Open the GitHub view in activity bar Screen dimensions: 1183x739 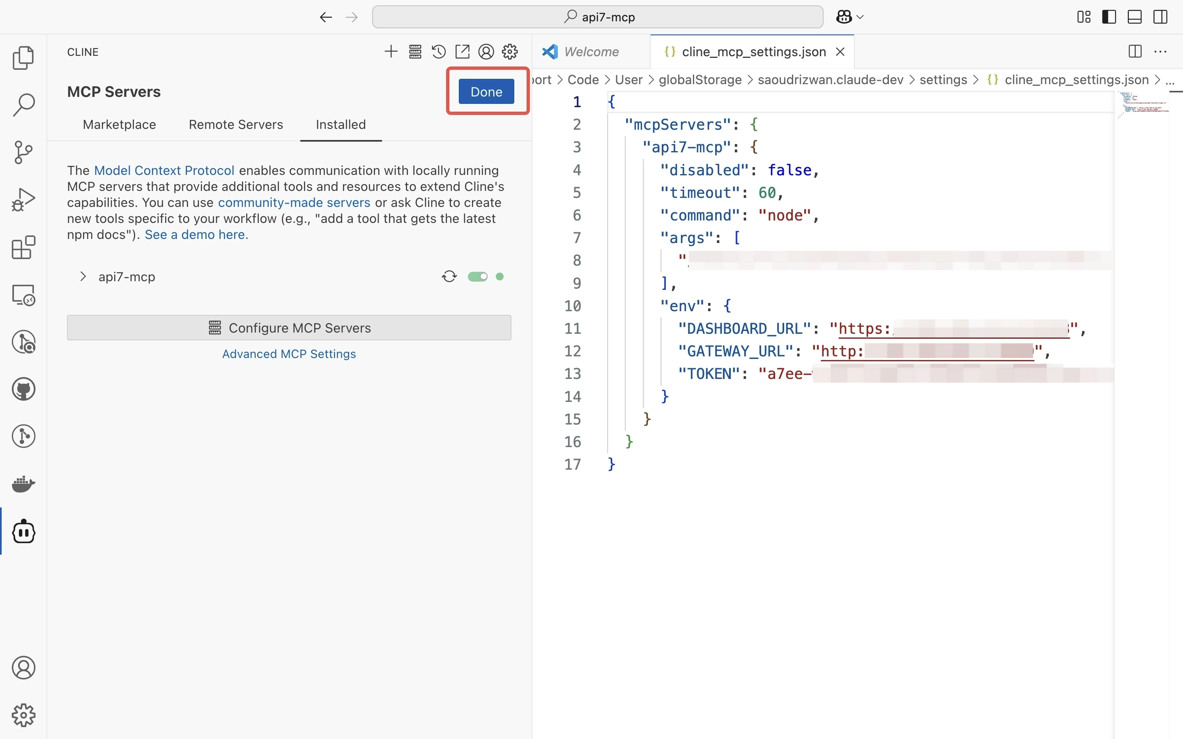point(23,390)
